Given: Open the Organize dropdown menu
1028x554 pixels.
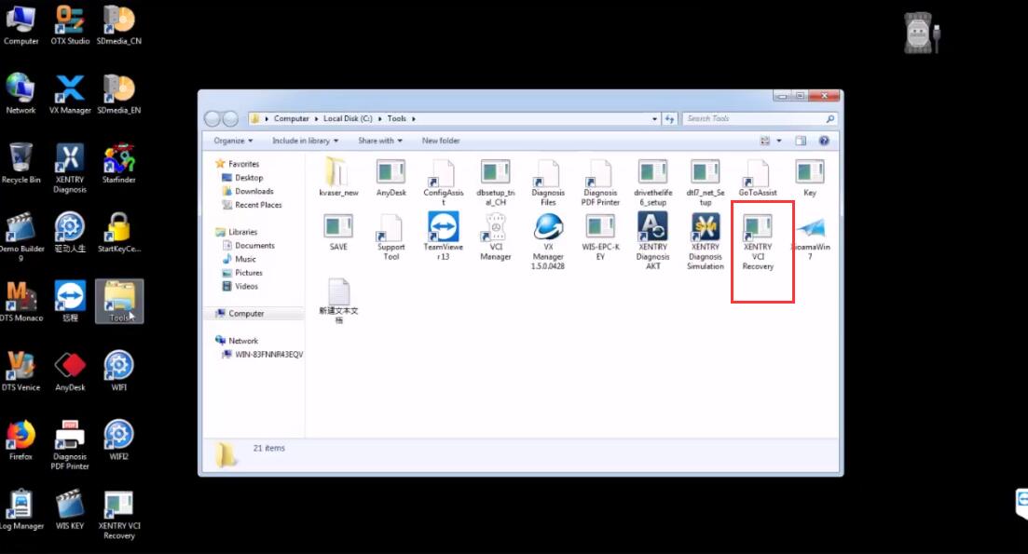Looking at the screenshot, I should 233,141.
